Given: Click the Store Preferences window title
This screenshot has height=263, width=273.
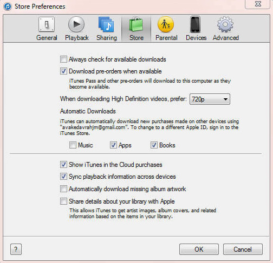Looking at the screenshot, I should (x=40, y=6).
